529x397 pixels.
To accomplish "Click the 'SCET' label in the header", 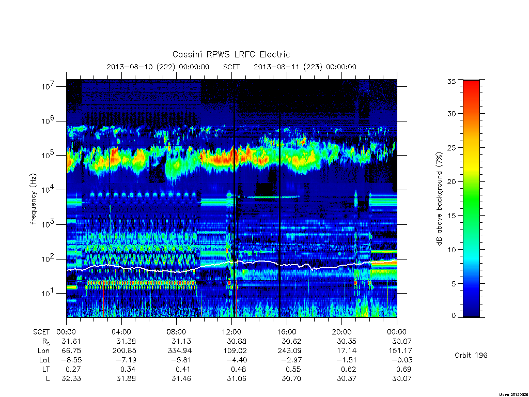I will (x=231, y=67).
